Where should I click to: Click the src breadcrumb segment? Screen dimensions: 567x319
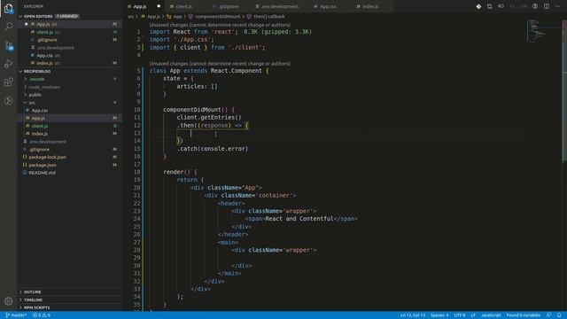(x=130, y=17)
